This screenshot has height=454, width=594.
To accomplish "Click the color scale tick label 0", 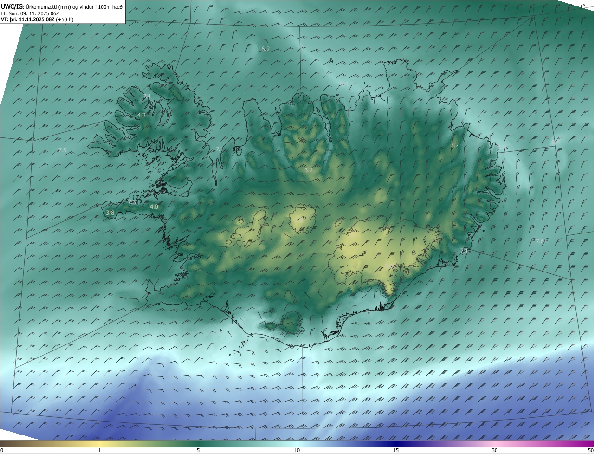I will (x=2, y=450).
